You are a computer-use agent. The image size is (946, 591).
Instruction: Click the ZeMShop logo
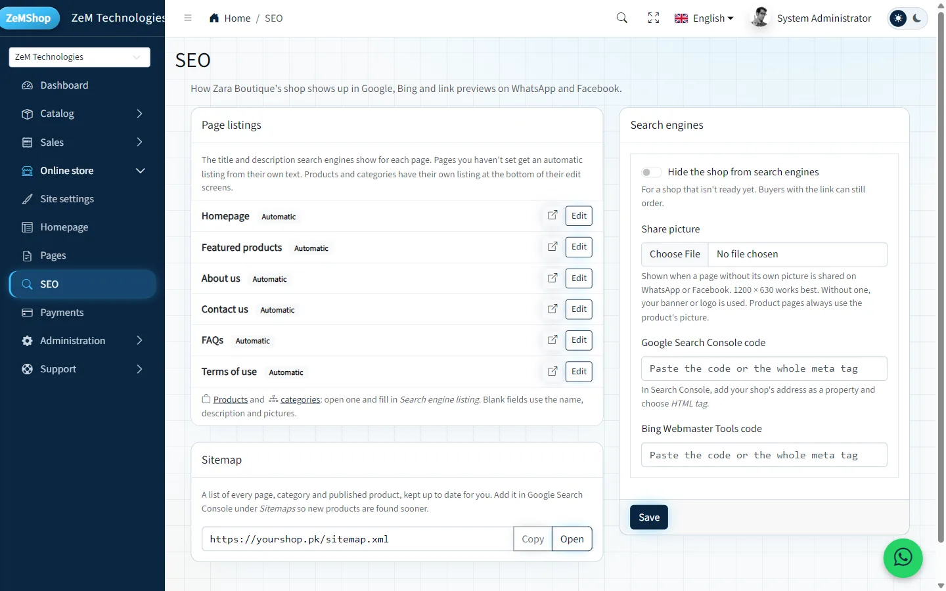[x=30, y=18]
